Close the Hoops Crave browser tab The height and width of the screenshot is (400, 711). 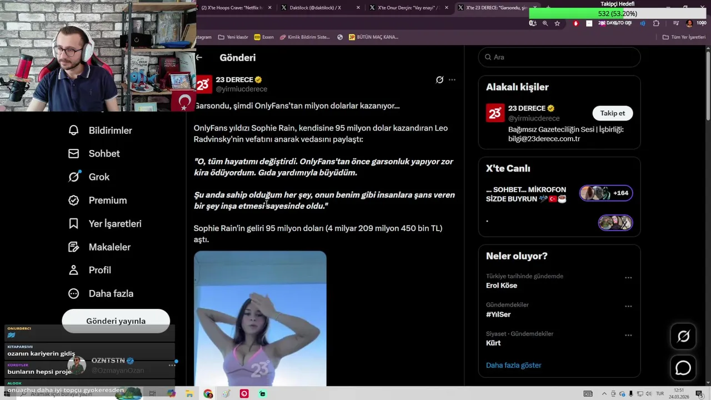pos(271,8)
